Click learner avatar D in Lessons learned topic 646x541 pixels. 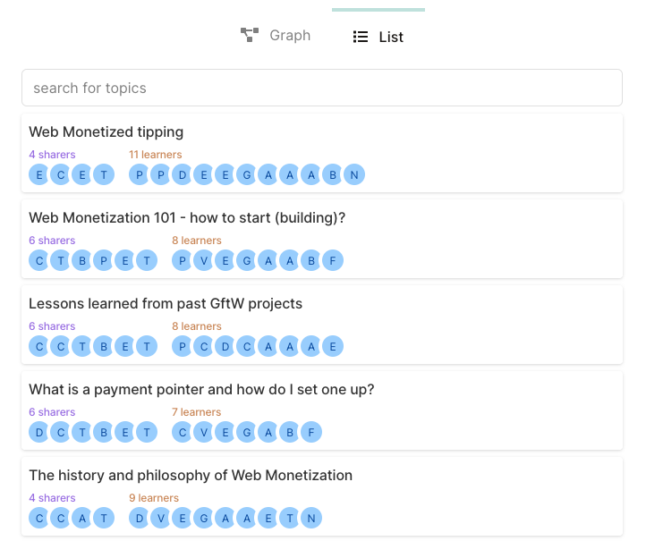(x=225, y=346)
